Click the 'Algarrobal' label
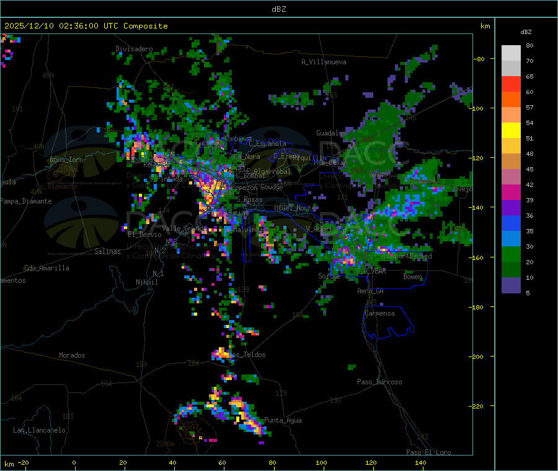Viewport: 558px width, 471px height. point(272,171)
